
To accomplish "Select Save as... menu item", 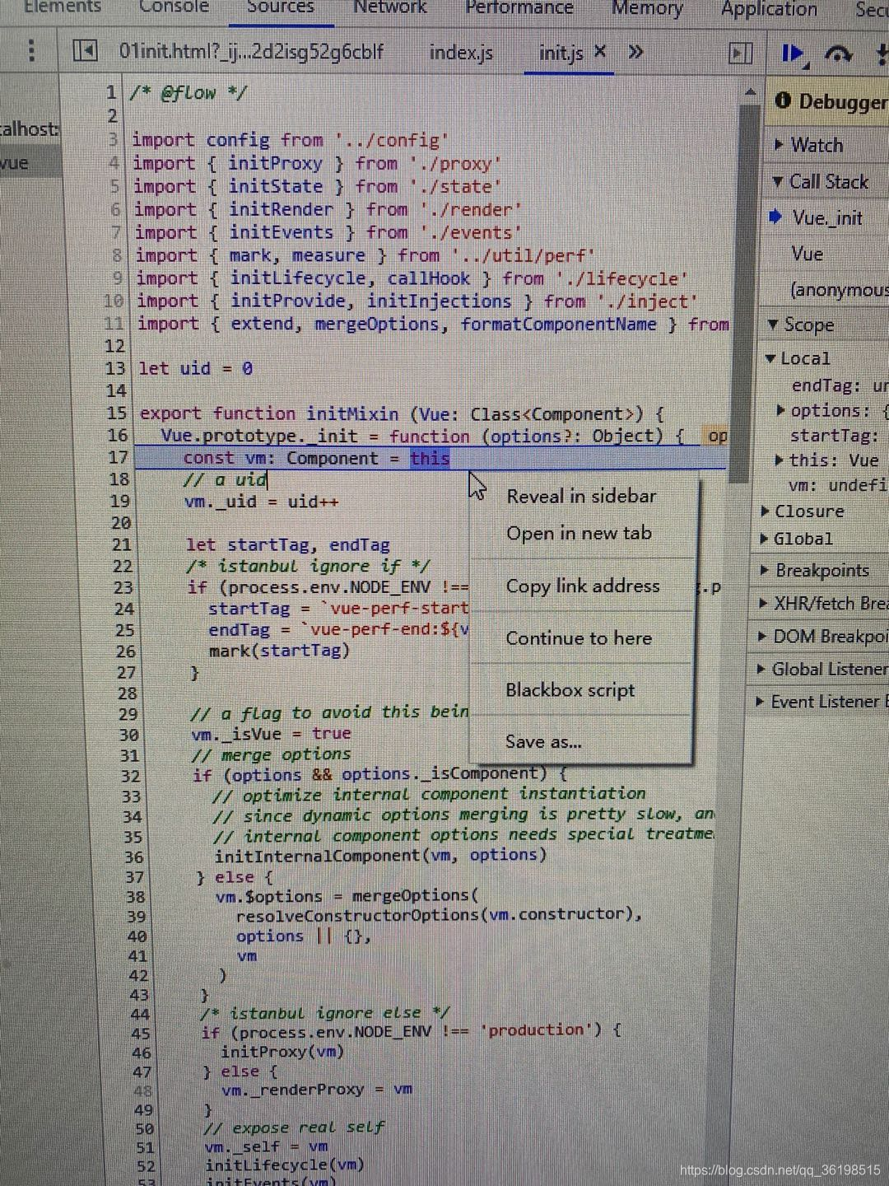I will (543, 741).
